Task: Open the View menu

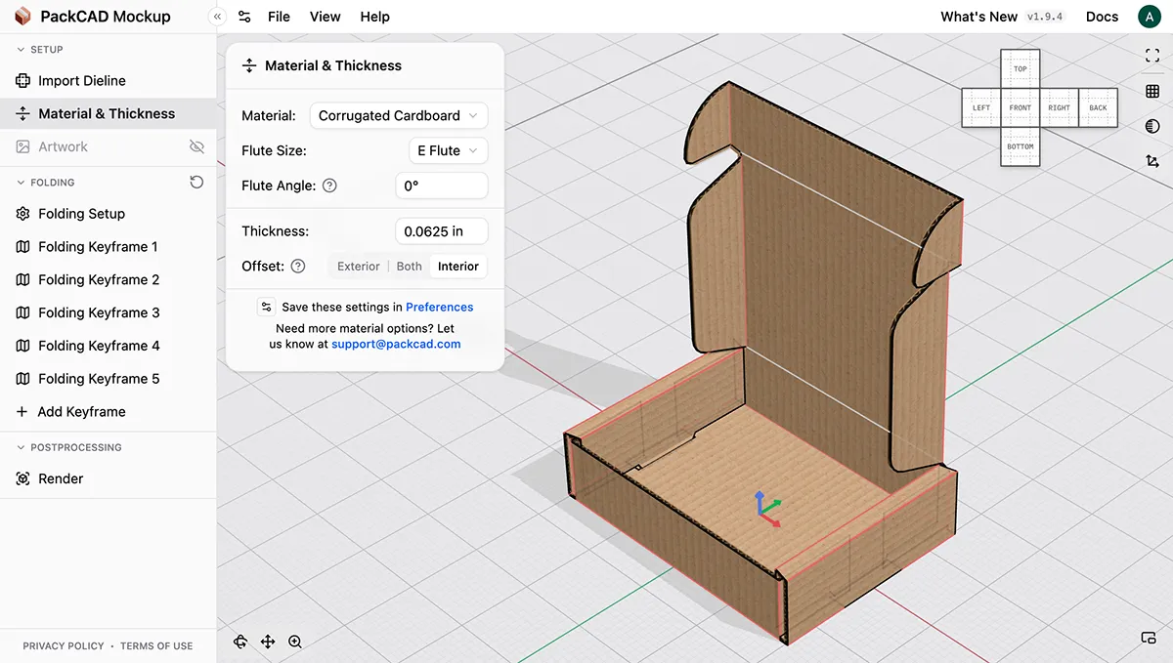Action: click(x=325, y=17)
